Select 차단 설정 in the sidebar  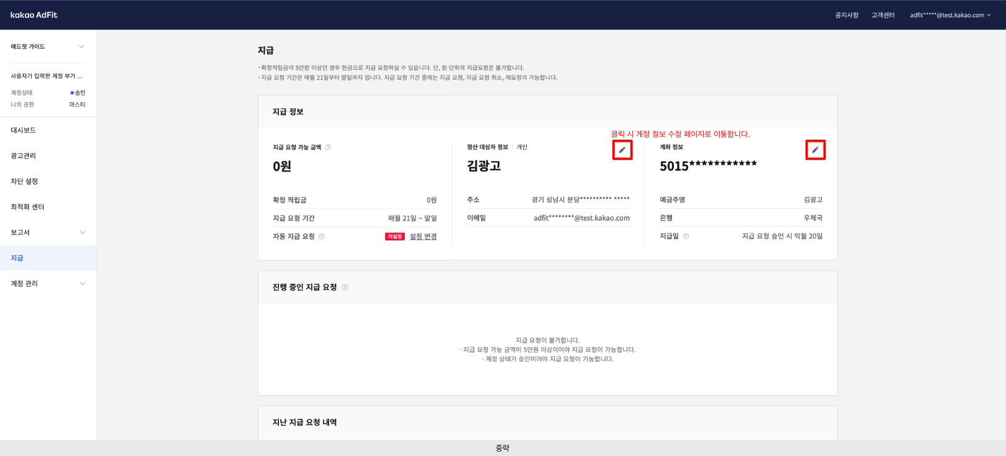pos(24,182)
